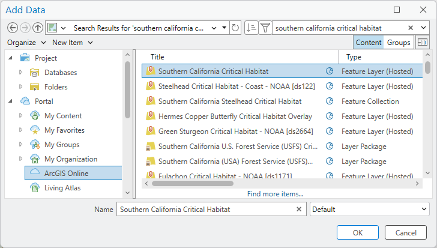Click the Databases icon
The width and height of the screenshot is (437, 248).
35,73
